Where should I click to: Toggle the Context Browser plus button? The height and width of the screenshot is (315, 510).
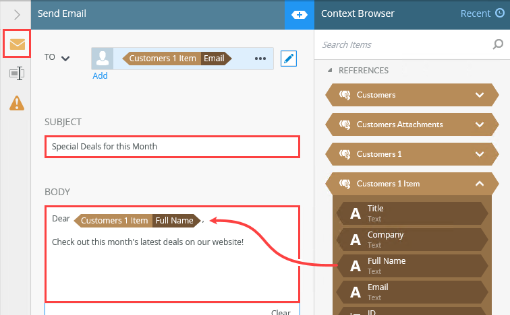click(x=300, y=15)
